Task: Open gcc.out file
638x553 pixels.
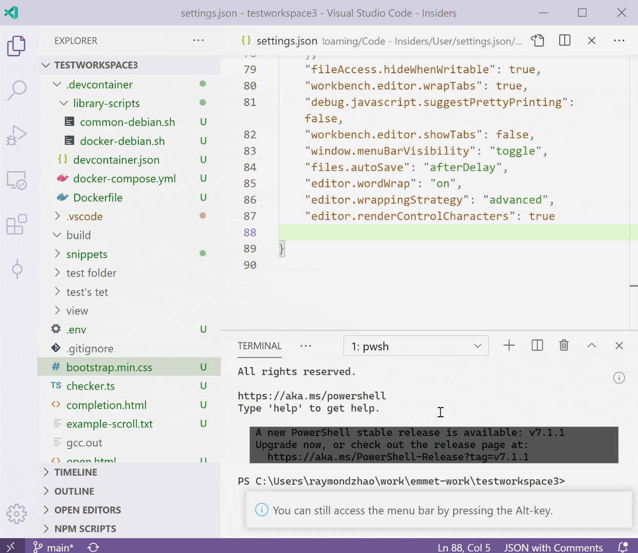Action: coord(129,443)
